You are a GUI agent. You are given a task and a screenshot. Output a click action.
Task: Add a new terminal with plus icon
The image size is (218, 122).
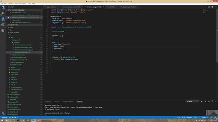202,101
